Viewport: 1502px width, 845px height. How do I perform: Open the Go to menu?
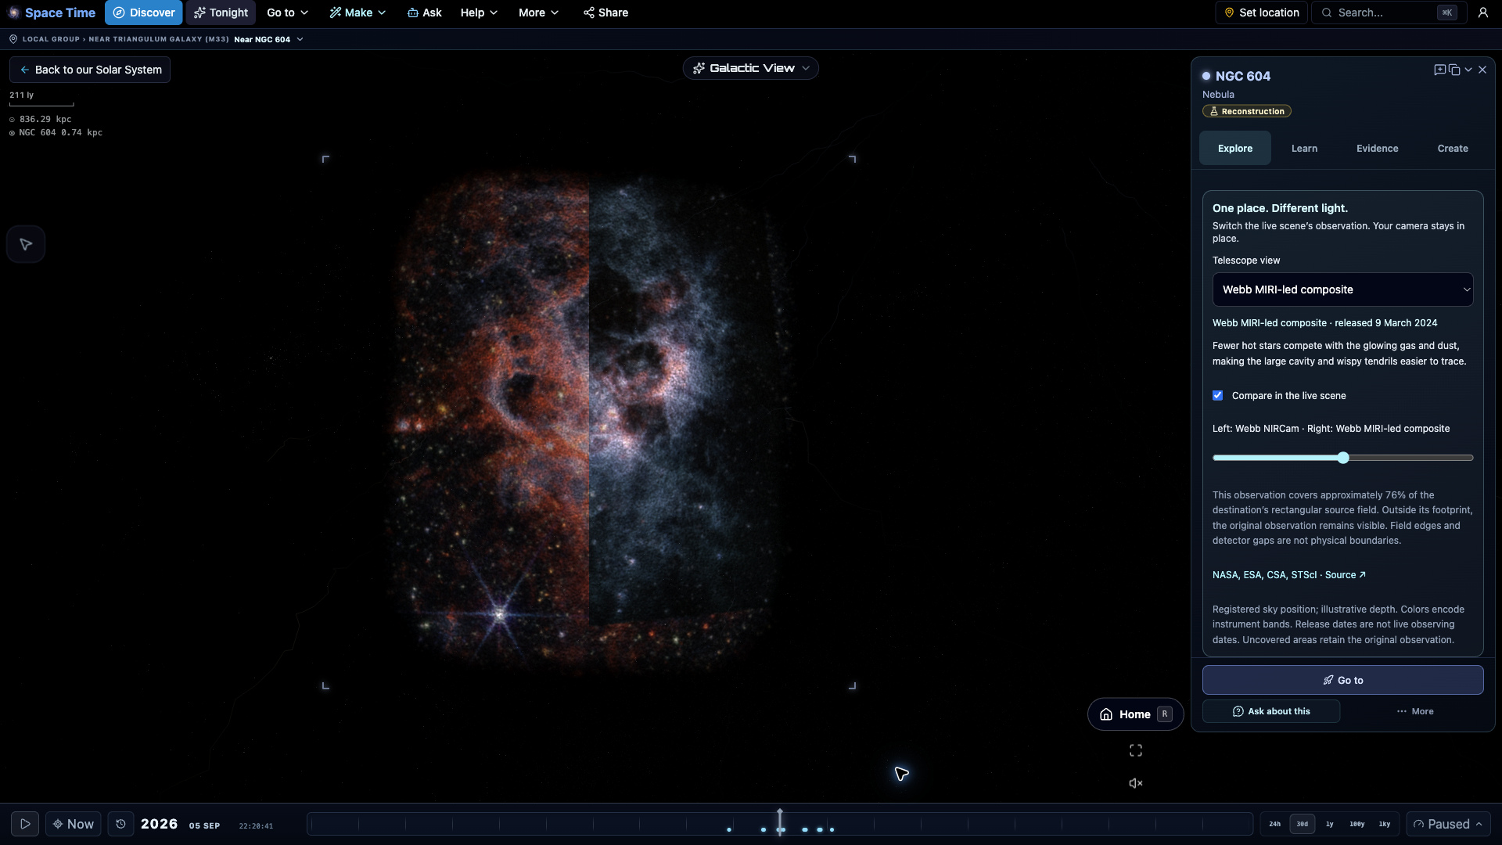pyautogui.click(x=287, y=13)
